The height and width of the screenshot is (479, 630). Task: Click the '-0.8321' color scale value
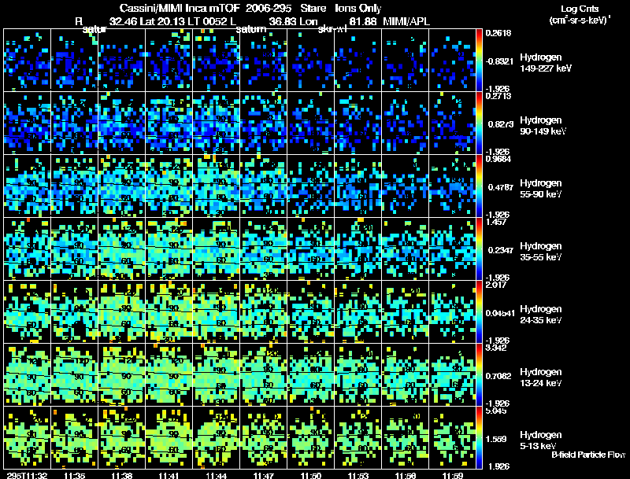point(499,61)
